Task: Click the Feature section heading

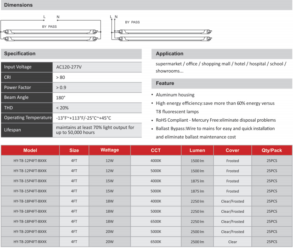Action: tap(165, 83)
